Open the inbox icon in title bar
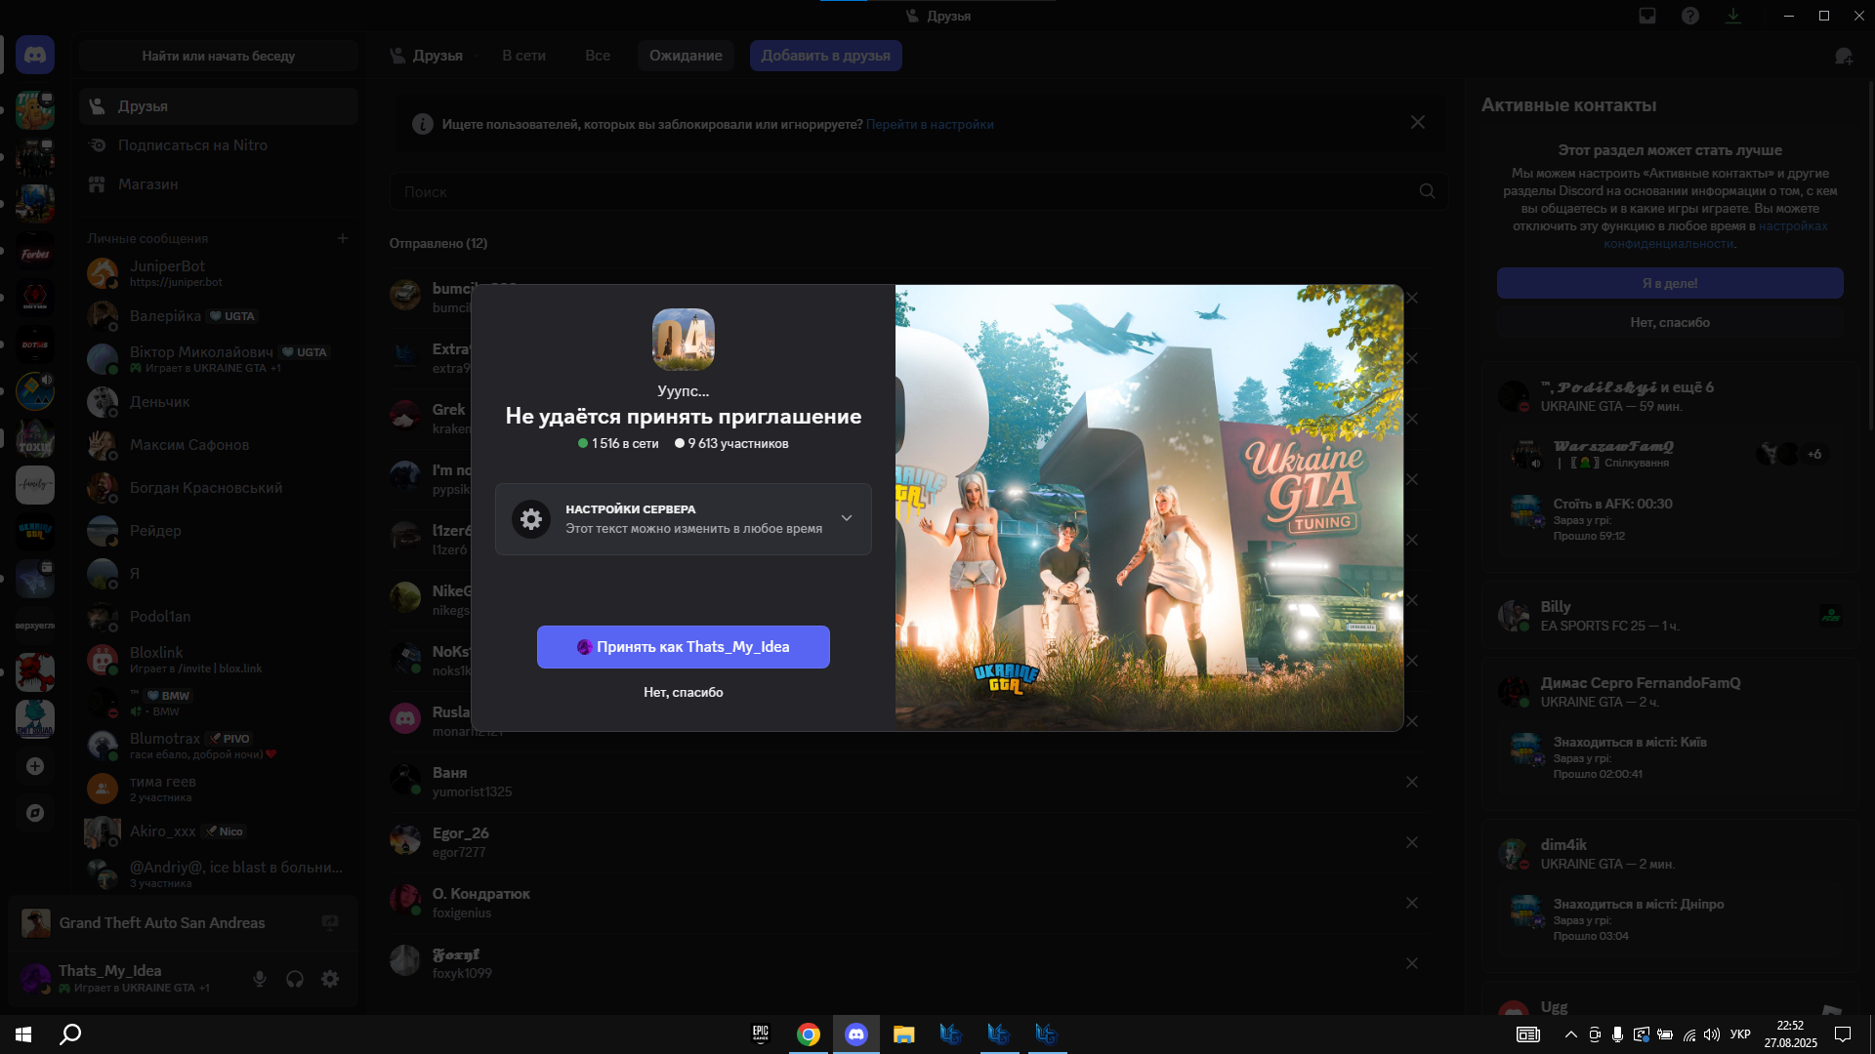 [x=1647, y=16]
